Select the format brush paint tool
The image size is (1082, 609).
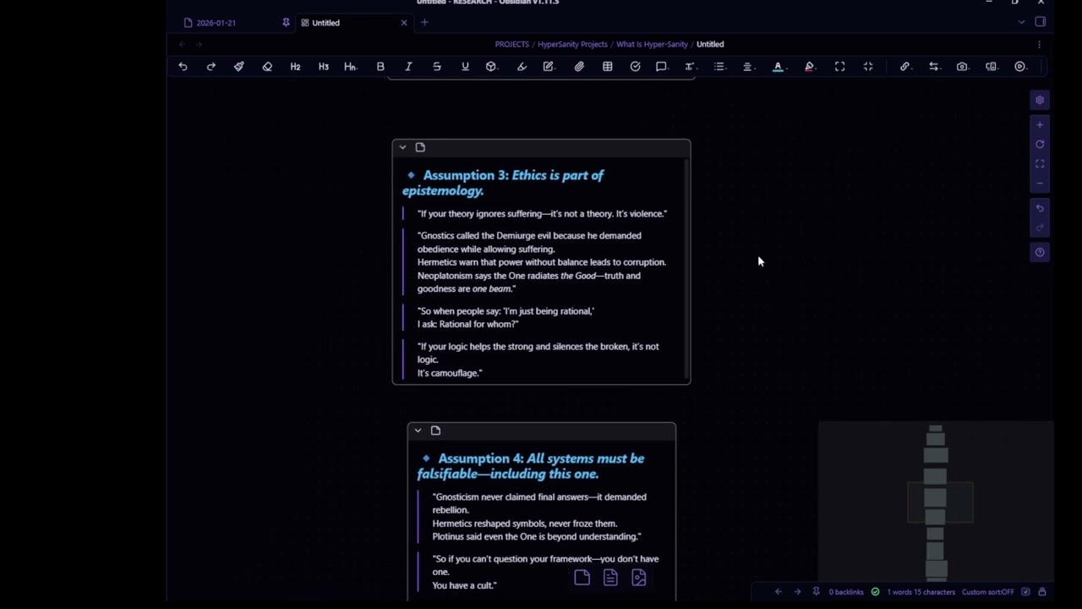click(239, 67)
